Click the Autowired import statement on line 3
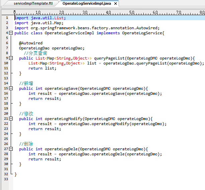The height and width of the screenshot is (190, 205). pos(87,28)
